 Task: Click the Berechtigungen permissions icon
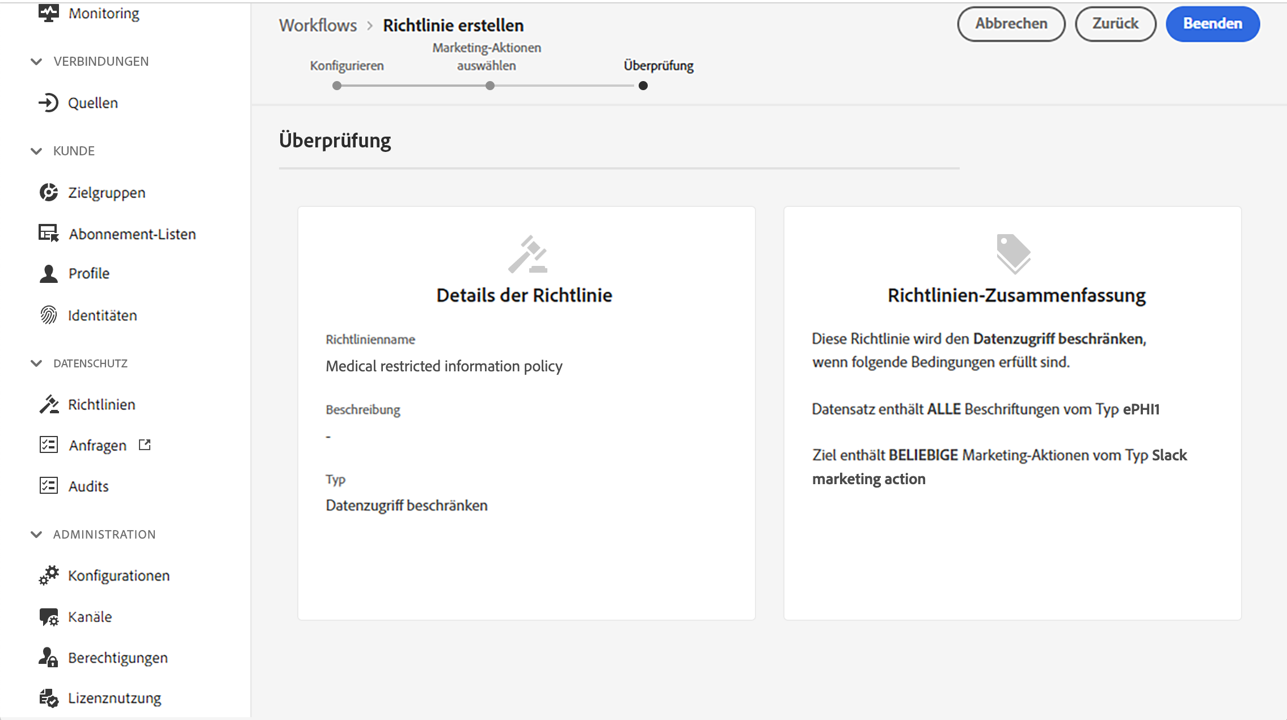coord(48,658)
